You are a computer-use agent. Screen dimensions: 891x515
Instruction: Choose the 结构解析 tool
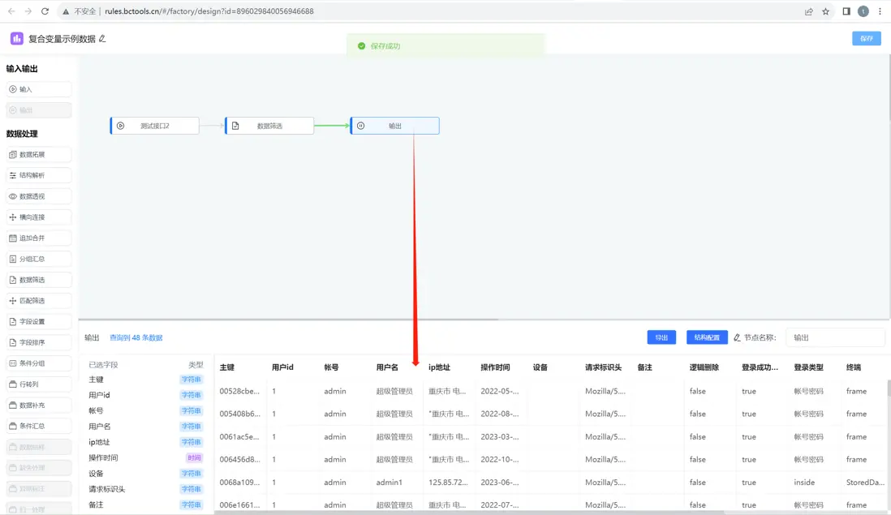pos(39,175)
